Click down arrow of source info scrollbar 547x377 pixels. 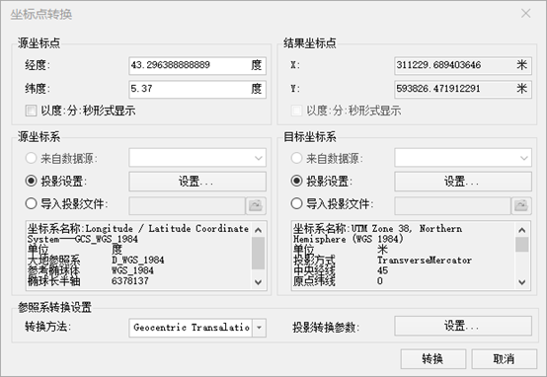pos(258,282)
